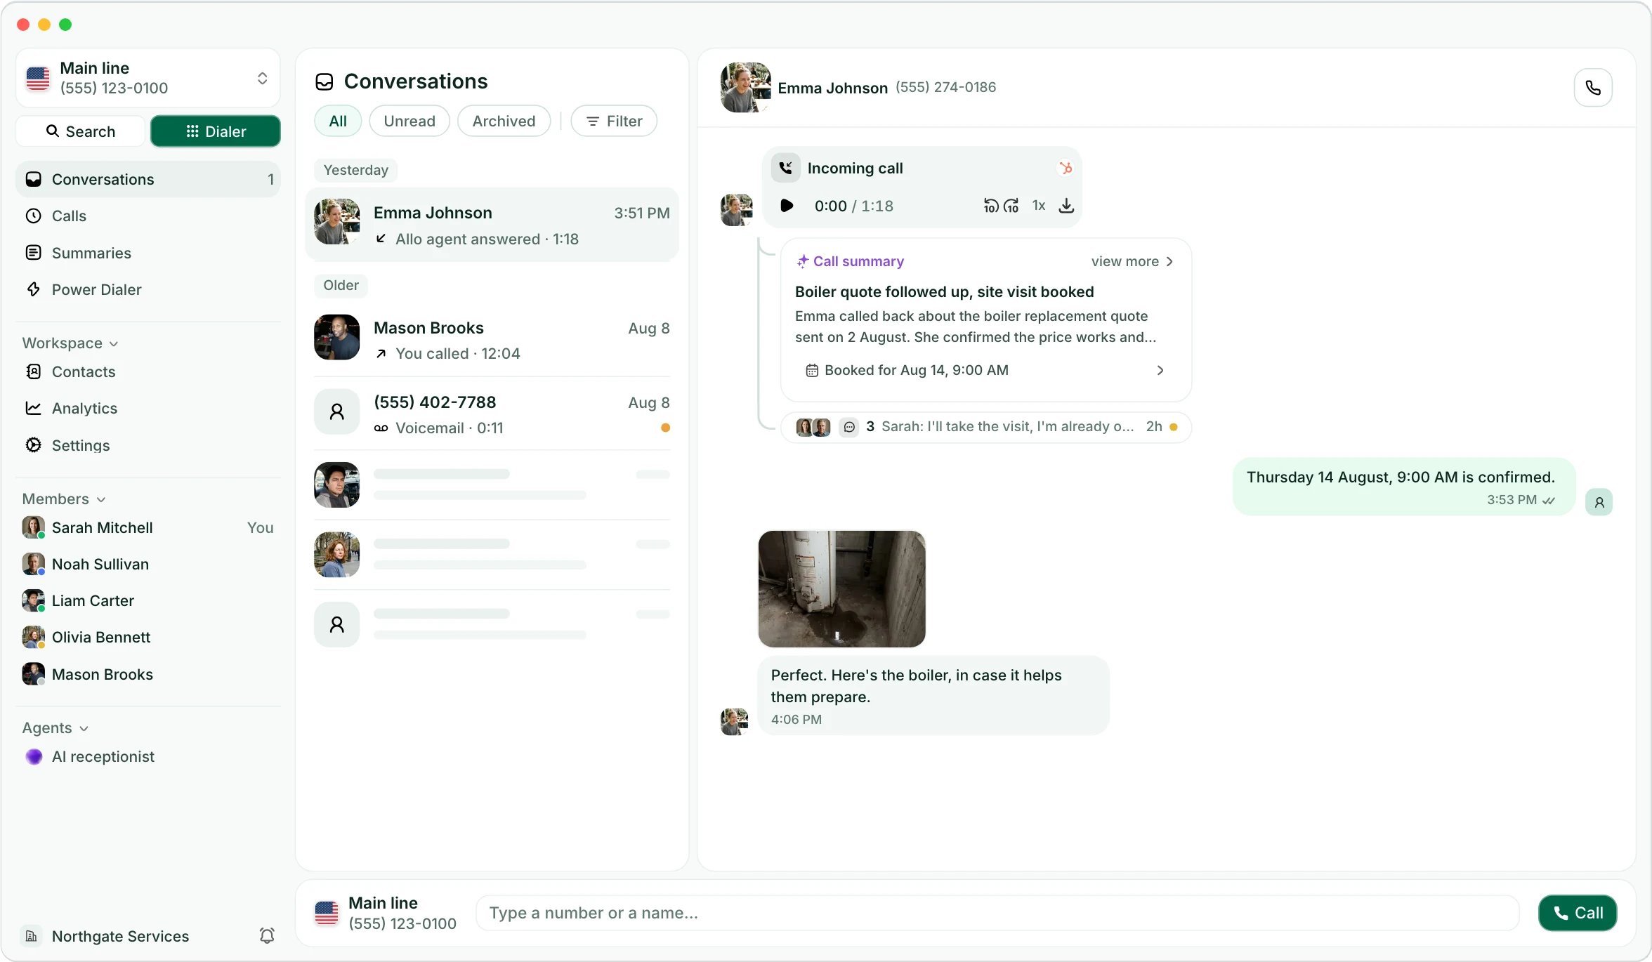Skip recording forward 10 seconds
The width and height of the screenshot is (1652, 962).
click(1011, 206)
